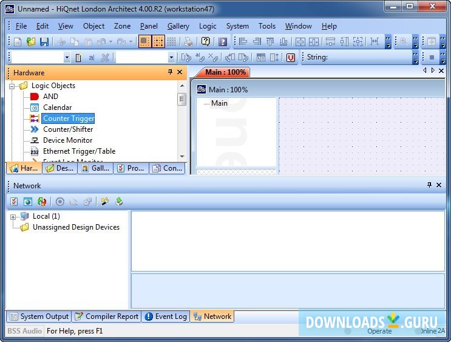Viewport: 451px width, 342px height.
Task: Open the Zone menu
Action: (122, 26)
